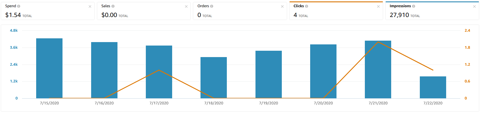Click the info icon next to Orders
This screenshot has height=113, width=480.
pyautogui.click(x=212, y=6)
